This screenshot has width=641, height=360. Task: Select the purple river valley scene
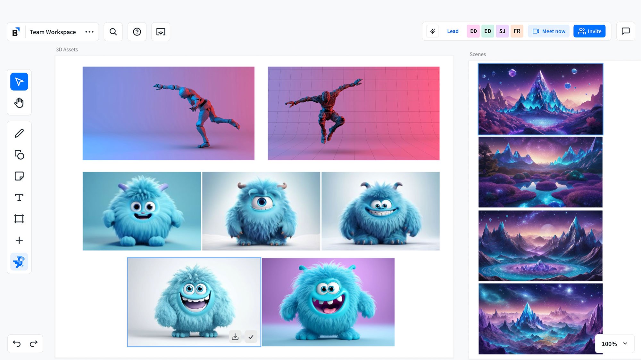tap(540, 172)
